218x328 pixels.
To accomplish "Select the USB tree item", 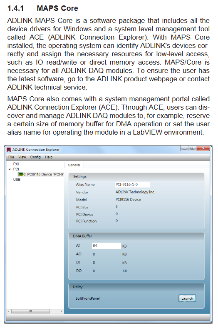I will coord(17,180).
